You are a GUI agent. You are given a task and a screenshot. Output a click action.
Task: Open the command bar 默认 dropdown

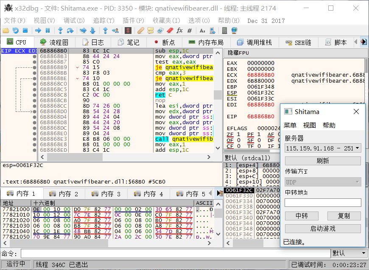click(x=349, y=253)
